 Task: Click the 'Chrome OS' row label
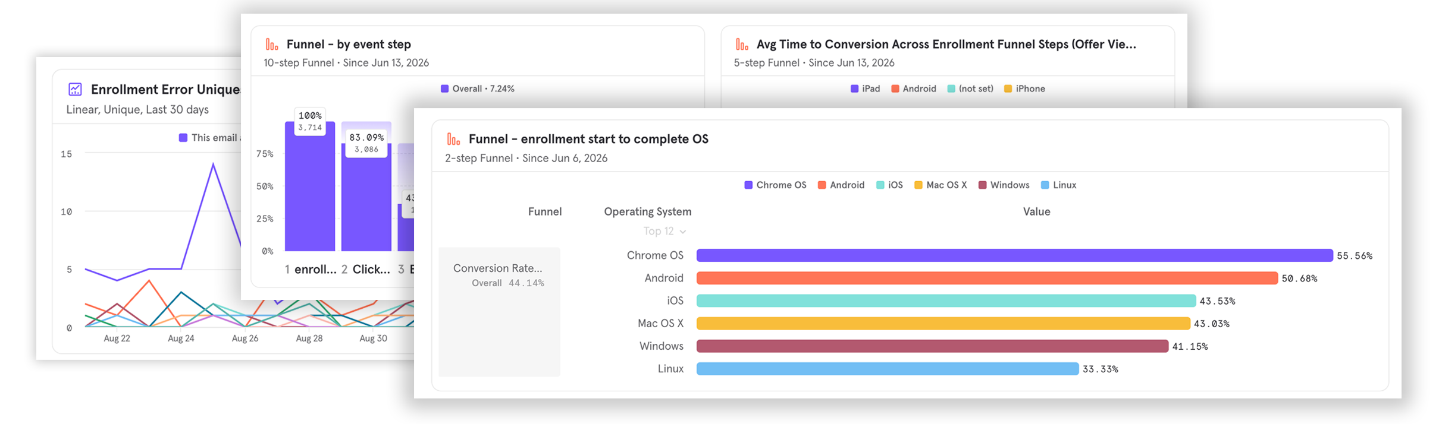point(655,255)
